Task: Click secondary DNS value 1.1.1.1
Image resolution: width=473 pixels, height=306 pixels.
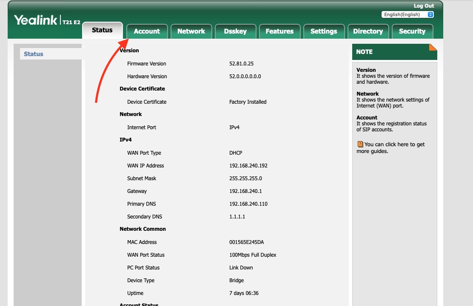Action: pos(237,216)
